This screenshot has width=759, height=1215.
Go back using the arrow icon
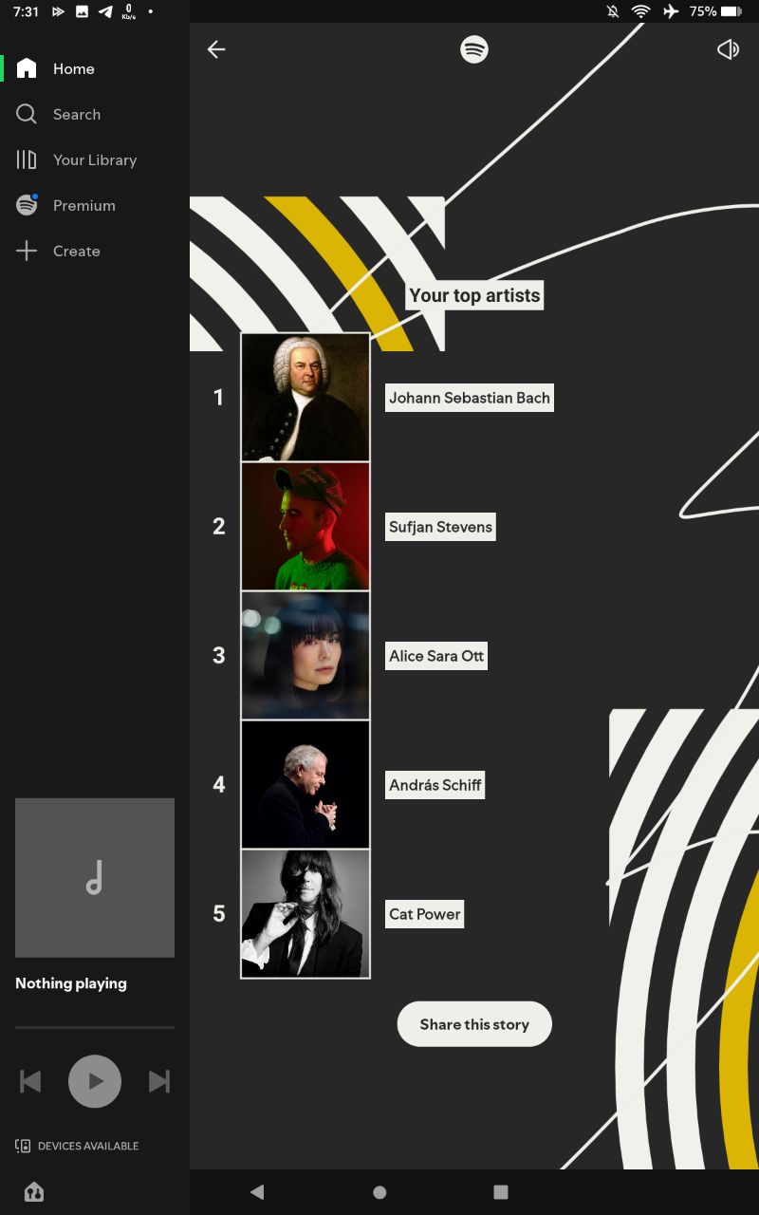click(x=216, y=49)
